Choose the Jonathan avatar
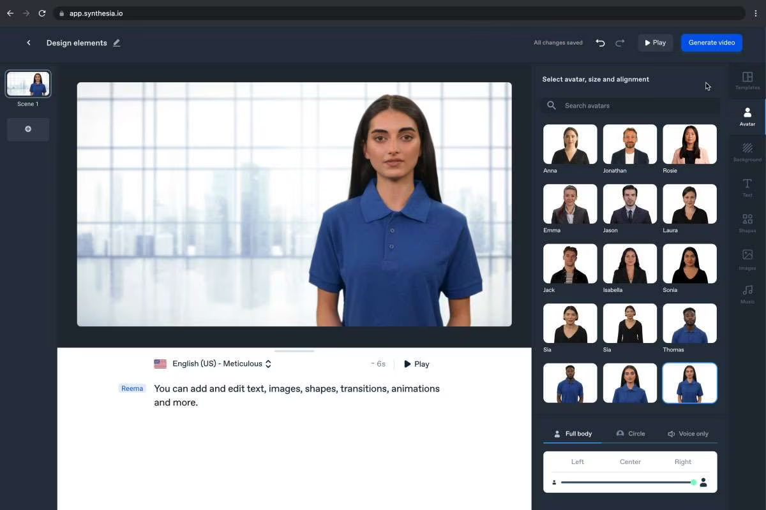Screen dimensions: 766x510 [630, 144]
